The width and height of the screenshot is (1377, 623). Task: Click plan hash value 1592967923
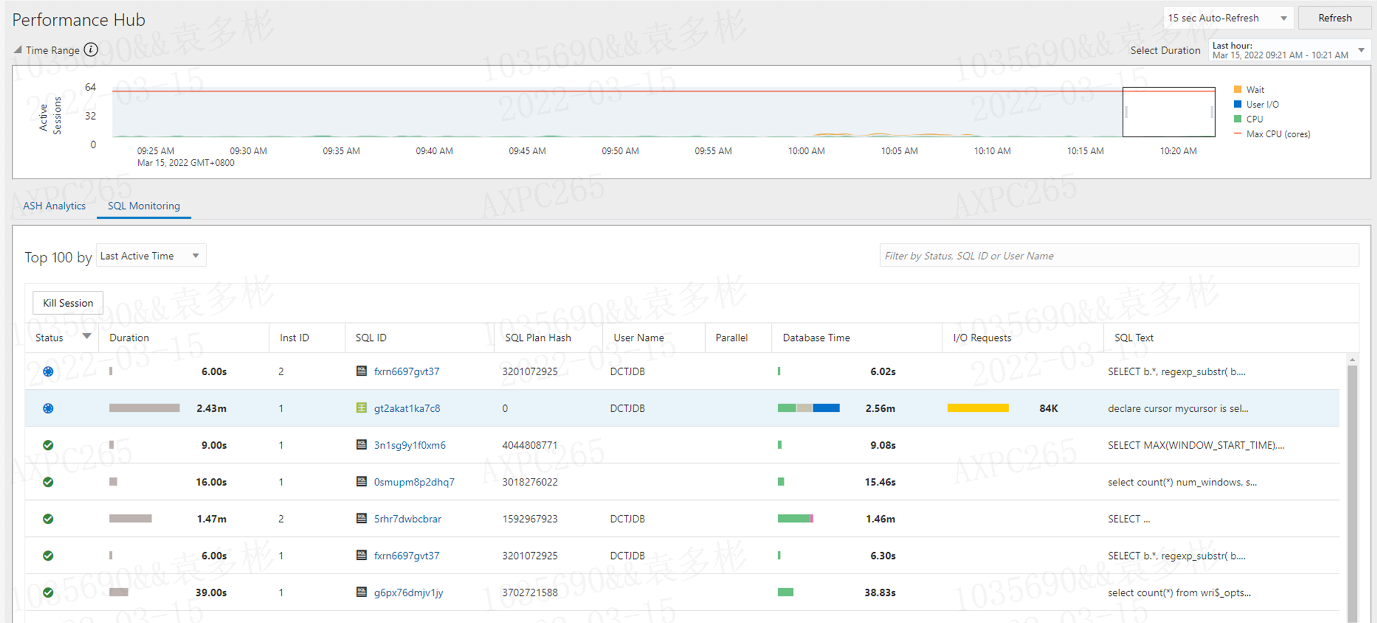coord(530,519)
